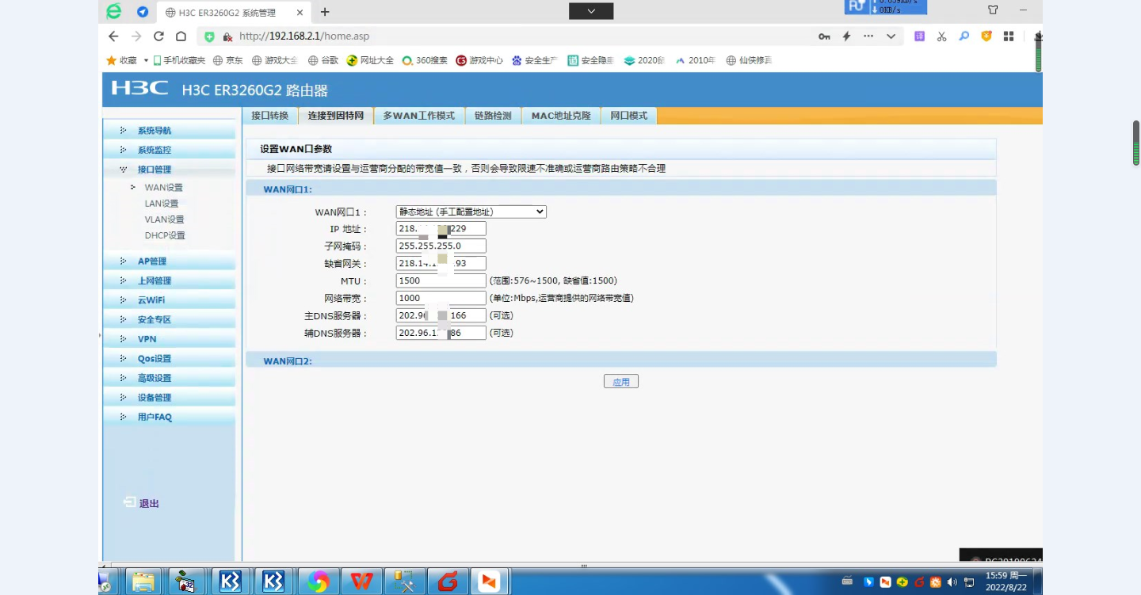Open the extensions grid icon
Image resolution: width=1141 pixels, height=595 pixels.
[1009, 36]
